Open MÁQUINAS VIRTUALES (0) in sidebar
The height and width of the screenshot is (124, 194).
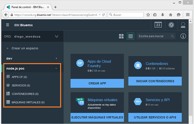28,102
